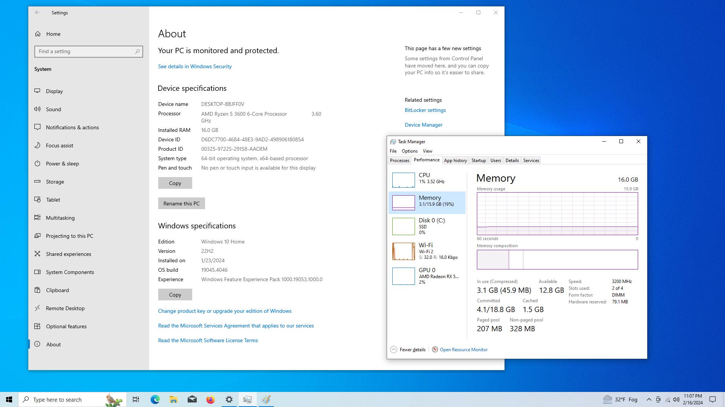
Task: Open BitLocker settings link
Action: point(425,110)
